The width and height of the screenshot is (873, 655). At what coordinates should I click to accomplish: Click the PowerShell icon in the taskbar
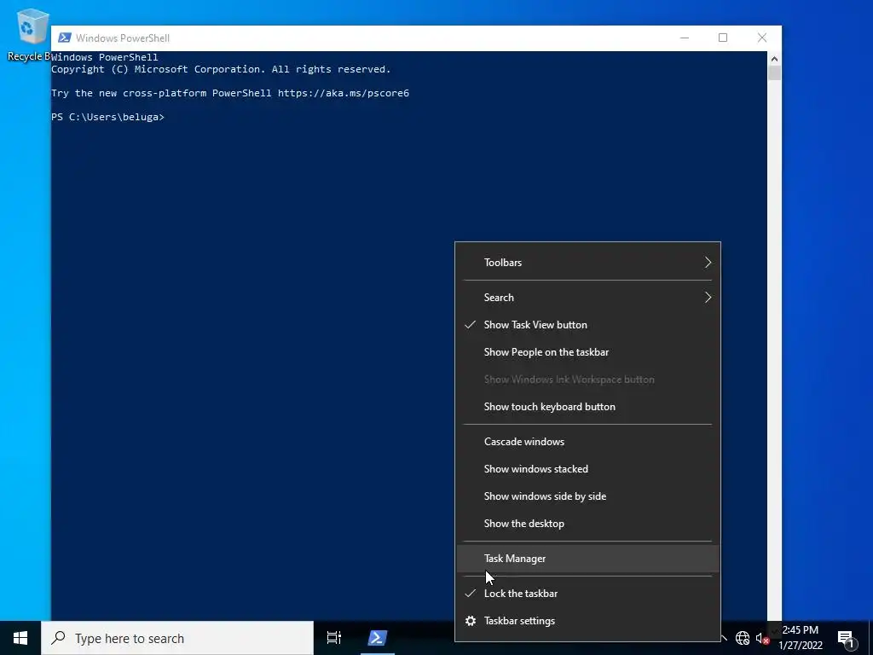378,638
